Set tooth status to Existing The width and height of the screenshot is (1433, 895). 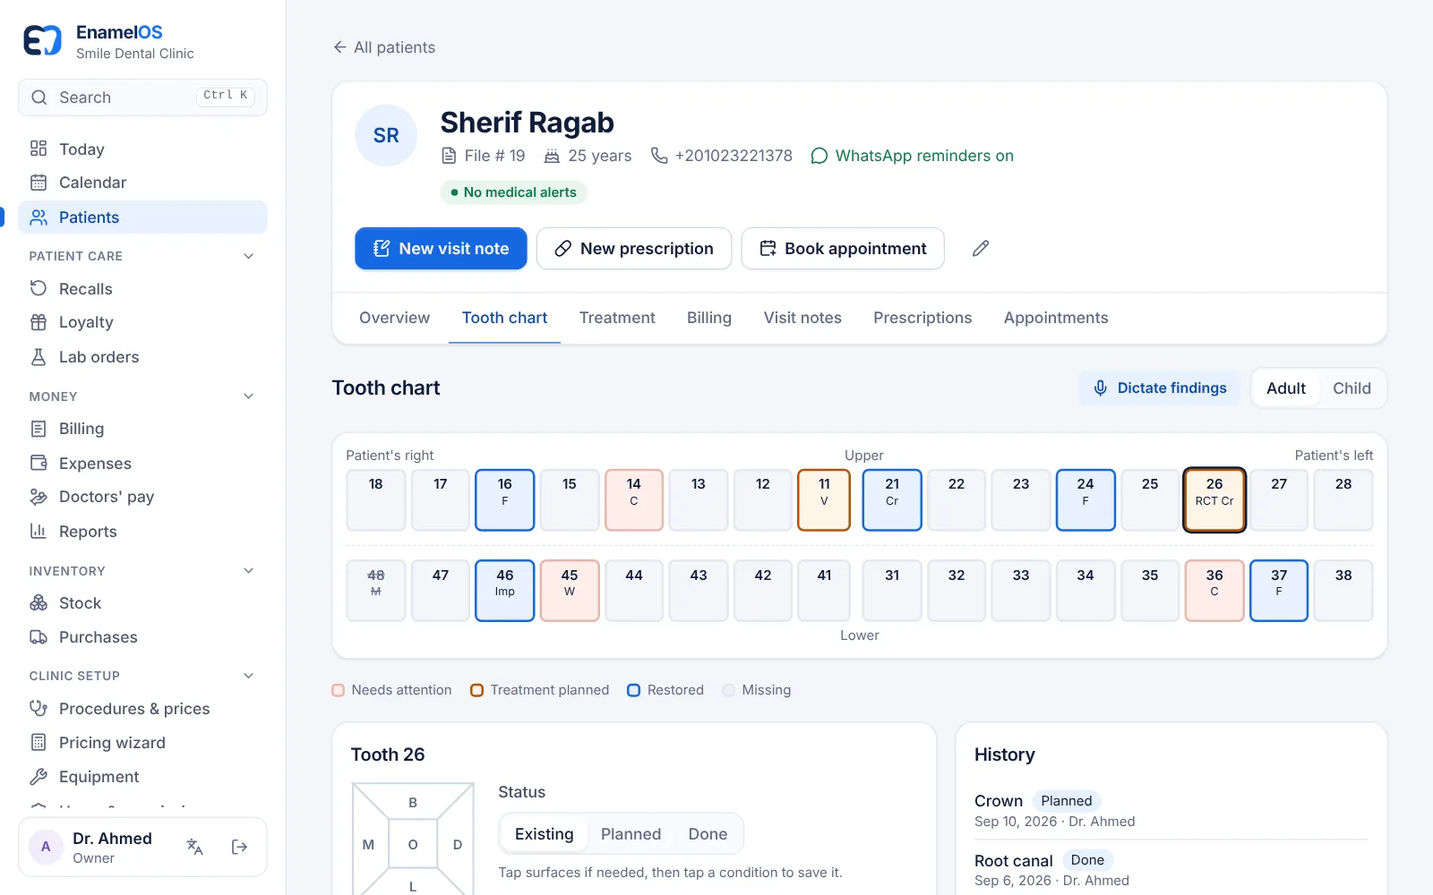[544, 834]
